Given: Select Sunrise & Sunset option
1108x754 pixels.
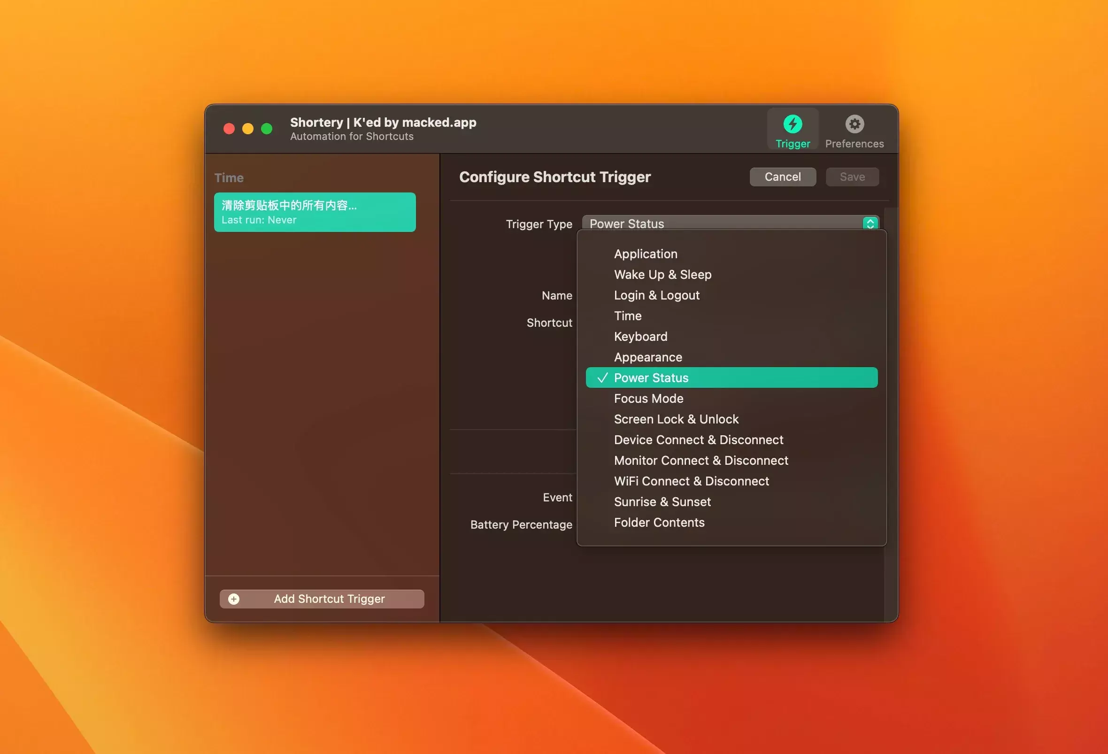Looking at the screenshot, I should pyautogui.click(x=662, y=501).
